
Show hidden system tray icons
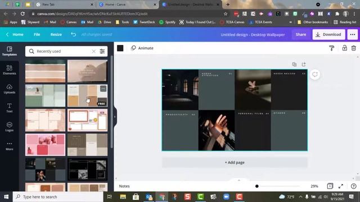click(300, 197)
